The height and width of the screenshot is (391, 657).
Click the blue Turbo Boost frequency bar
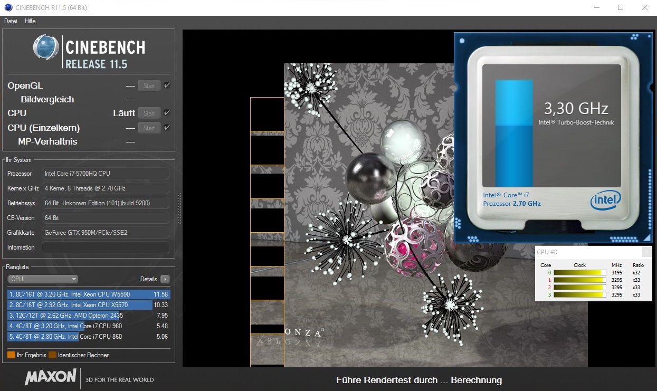point(513,133)
